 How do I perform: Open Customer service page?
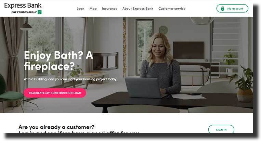coord(172,9)
